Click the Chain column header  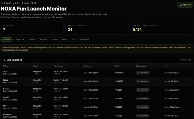click(x=36, y=66)
